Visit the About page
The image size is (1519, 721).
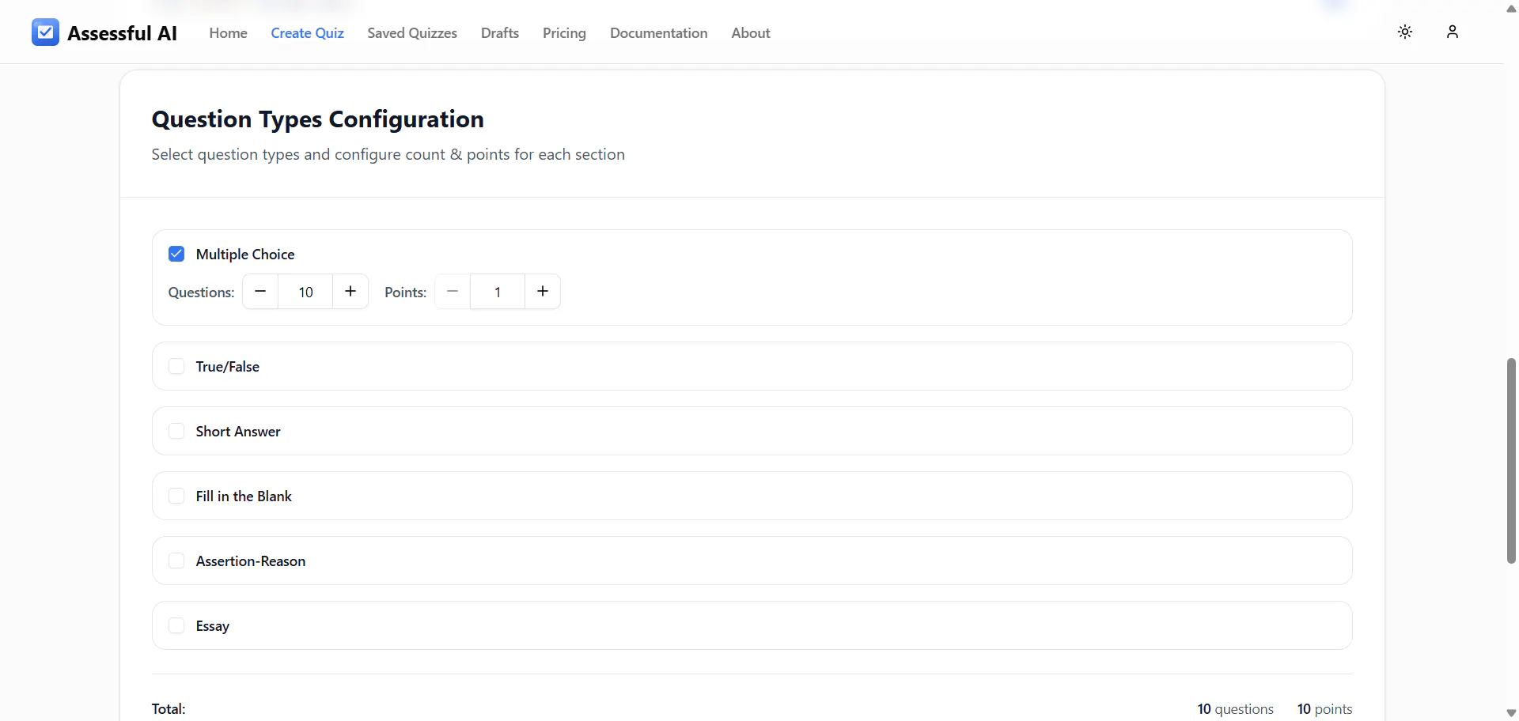pos(751,33)
